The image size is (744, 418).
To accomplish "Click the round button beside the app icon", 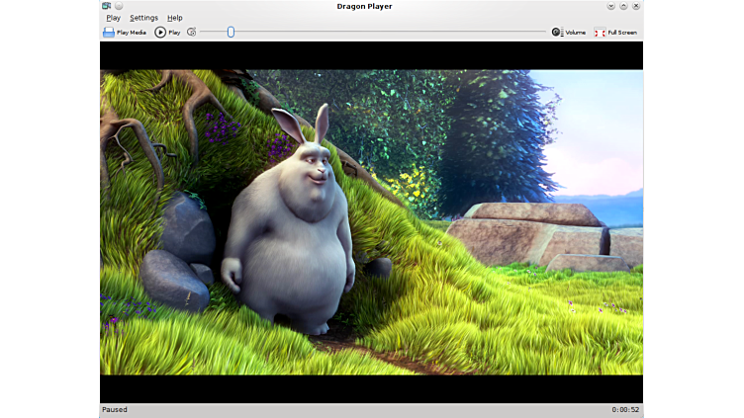I will point(119,6).
